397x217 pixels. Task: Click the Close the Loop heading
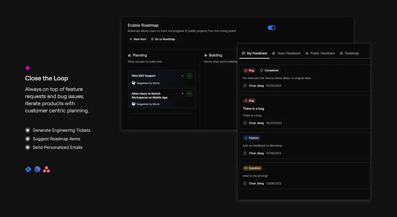[x=47, y=78]
